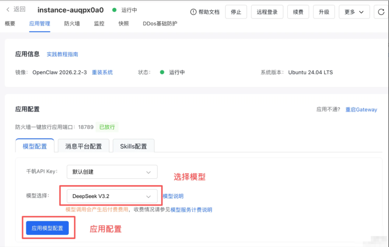Click the refresh icon button

pyautogui.click(x=381, y=12)
